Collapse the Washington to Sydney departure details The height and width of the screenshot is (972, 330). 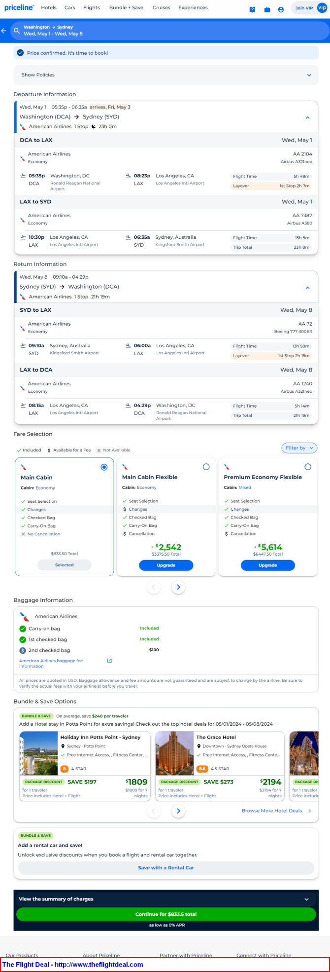[x=307, y=117]
